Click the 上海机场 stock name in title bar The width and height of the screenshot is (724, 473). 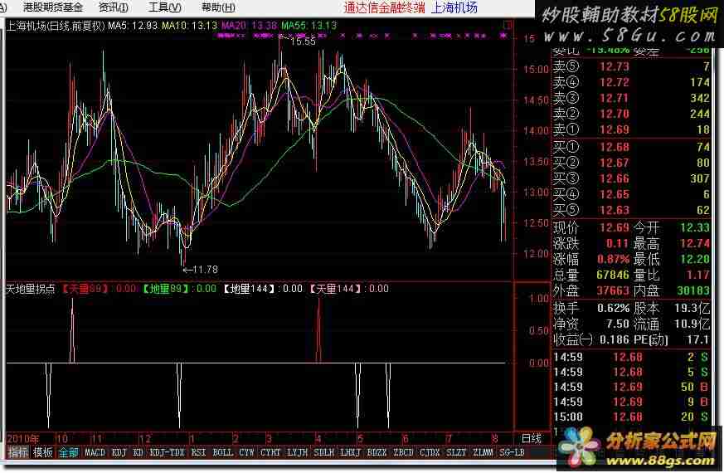coord(454,7)
